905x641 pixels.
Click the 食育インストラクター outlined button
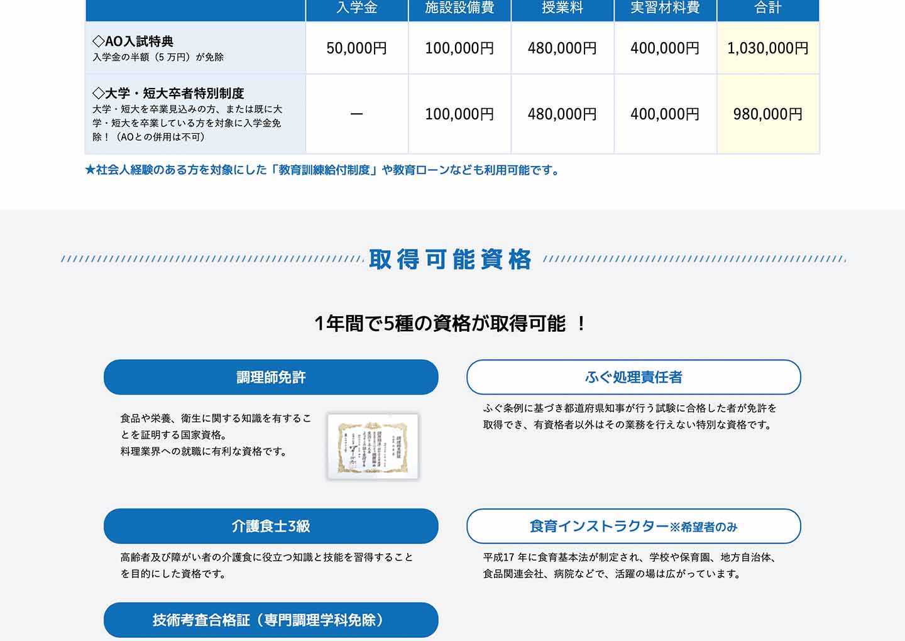[x=633, y=526]
